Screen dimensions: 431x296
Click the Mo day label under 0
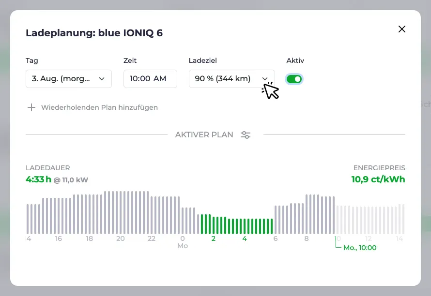(x=183, y=246)
